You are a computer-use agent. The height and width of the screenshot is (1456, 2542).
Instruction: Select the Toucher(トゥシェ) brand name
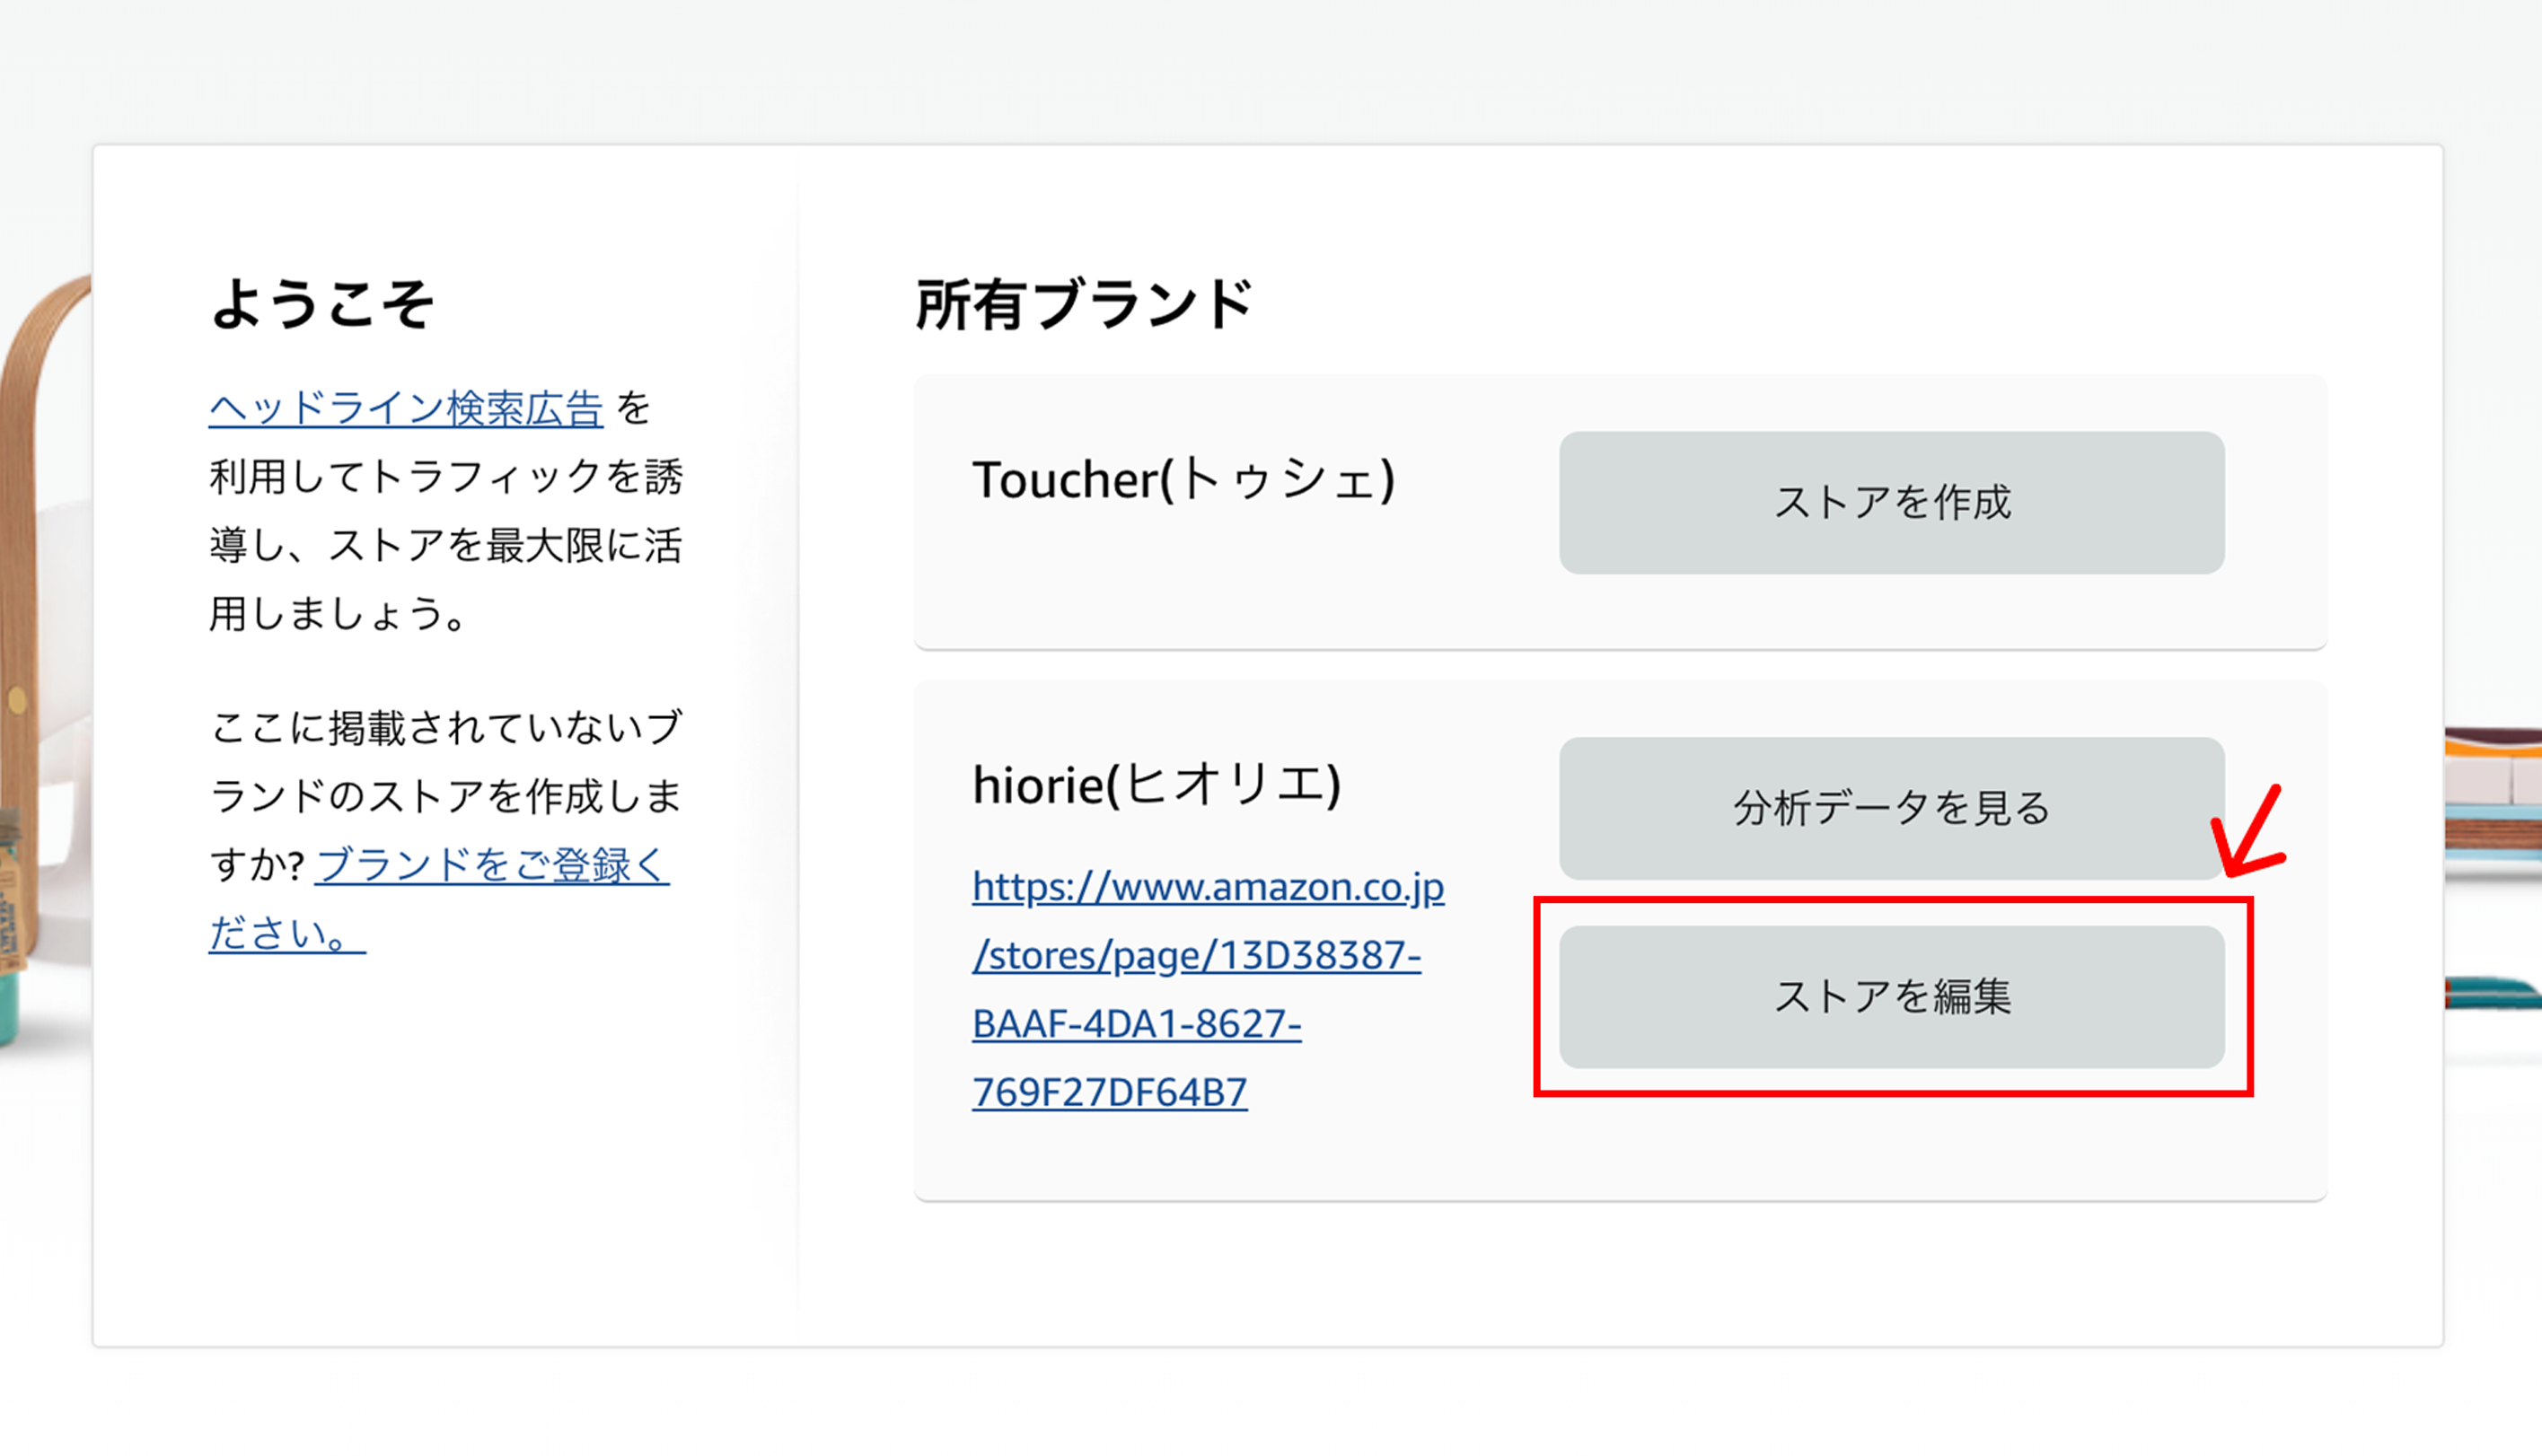[x=1183, y=479]
